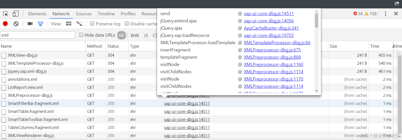Switch to the Timeline tab
402x140 pixels.
106,14
